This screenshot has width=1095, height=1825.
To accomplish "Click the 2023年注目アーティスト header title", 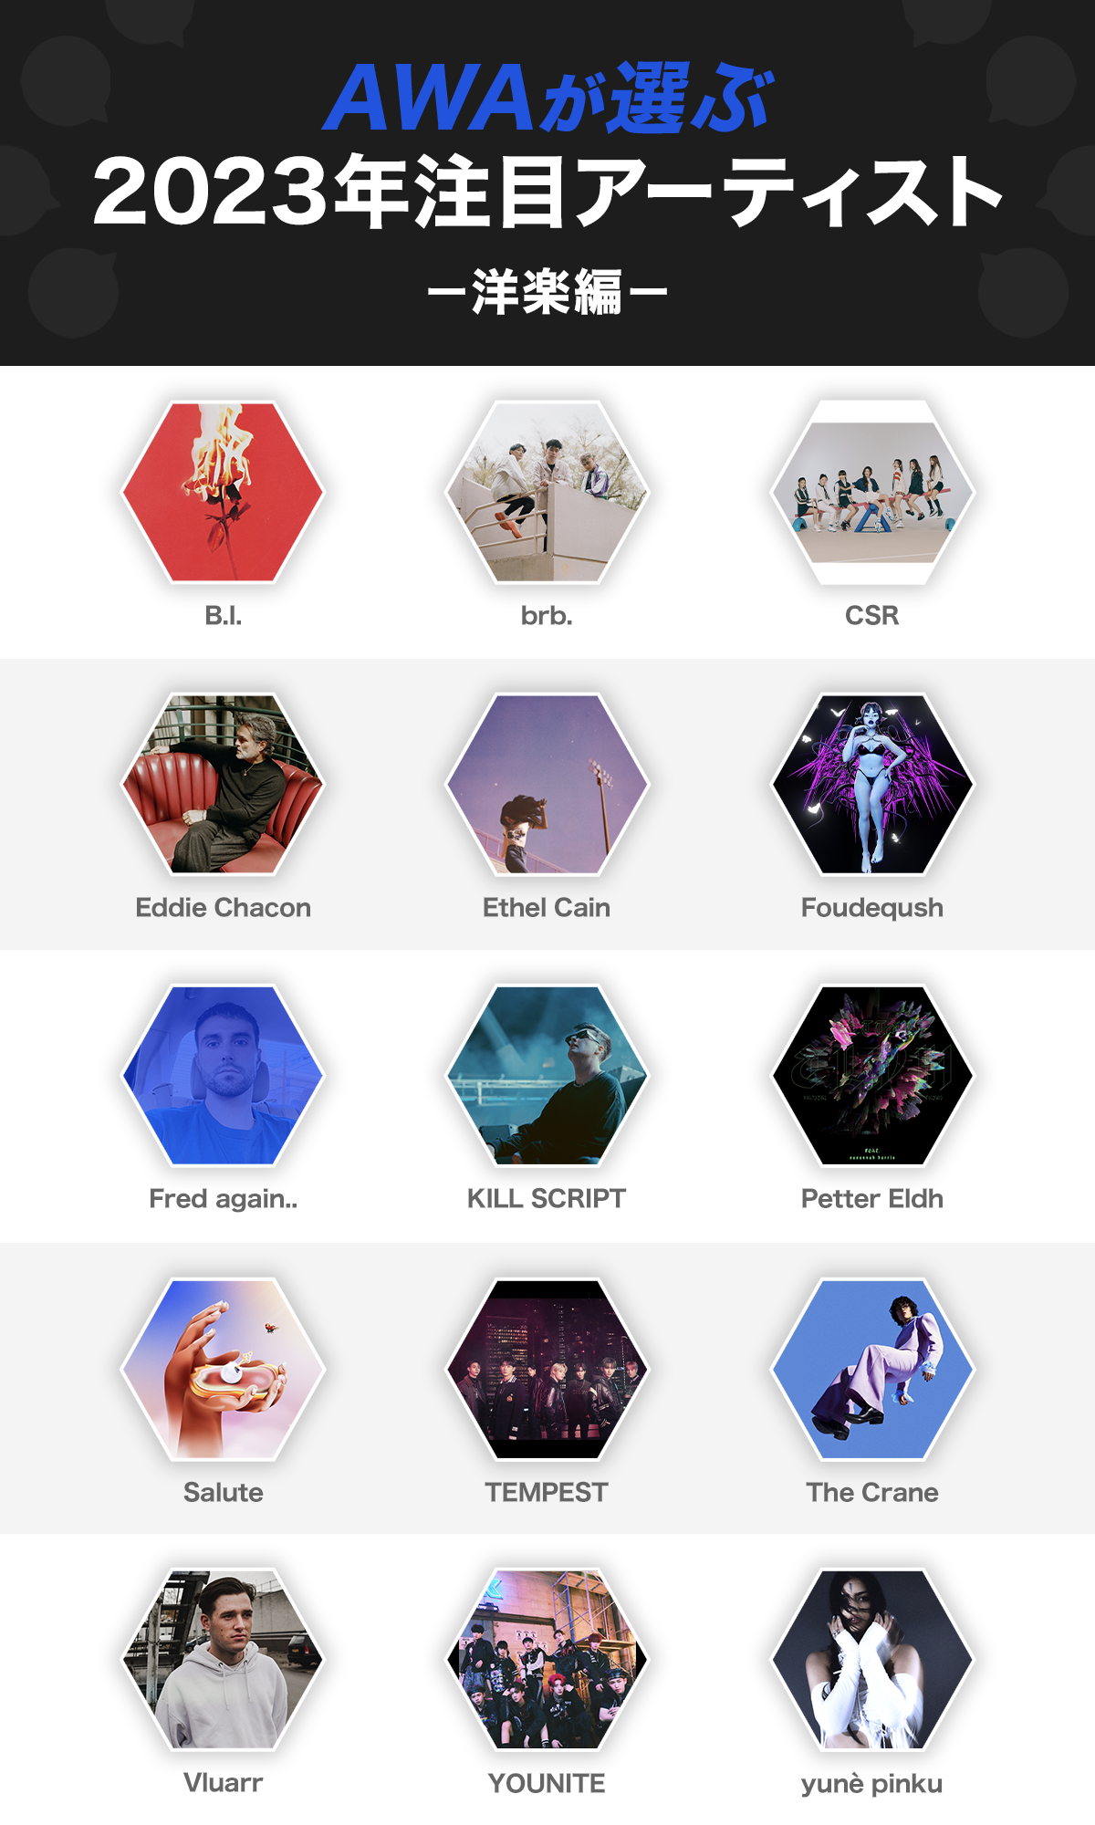I will tap(547, 191).
